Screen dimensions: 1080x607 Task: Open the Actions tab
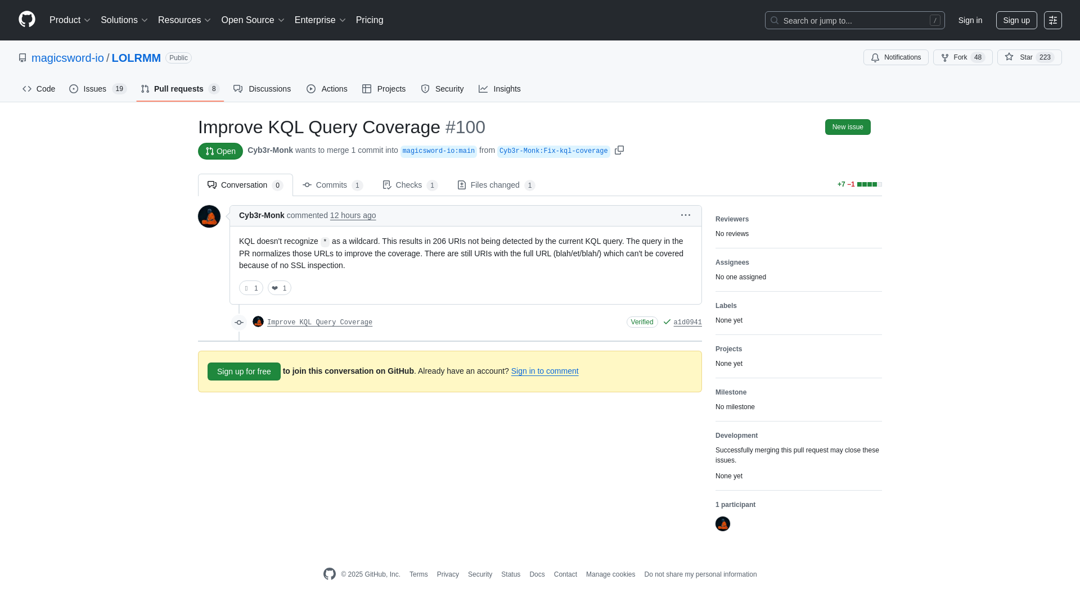tap(327, 89)
